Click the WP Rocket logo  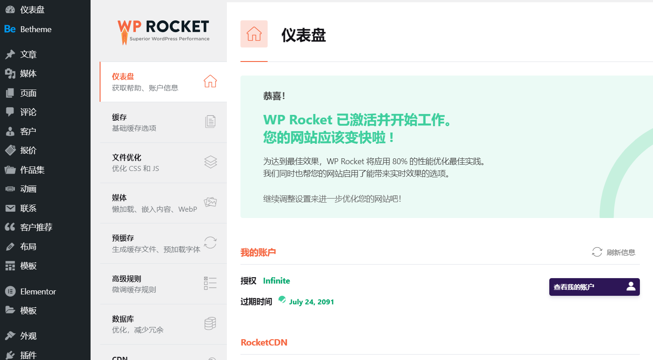(x=163, y=32)
